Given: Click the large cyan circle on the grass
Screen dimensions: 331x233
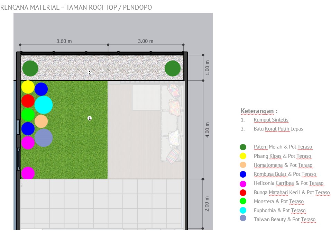Looking at the screenshot, I should pyautogui.click(x=44, y=105).
